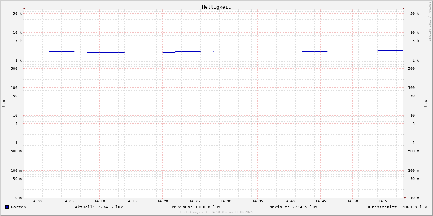Click the left axis 10 m label
The width and height of the screenshot is (433, 216).
(x=17, y=198)
